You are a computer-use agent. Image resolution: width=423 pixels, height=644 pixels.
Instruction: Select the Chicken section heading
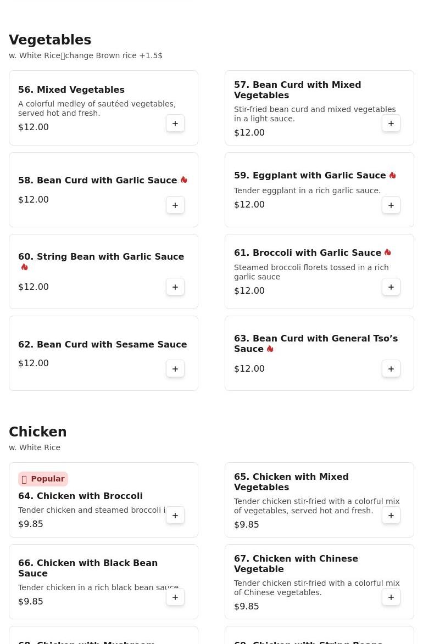38,432
